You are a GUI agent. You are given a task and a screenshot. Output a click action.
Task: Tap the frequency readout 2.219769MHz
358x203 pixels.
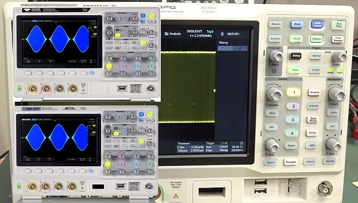point(201,36)
